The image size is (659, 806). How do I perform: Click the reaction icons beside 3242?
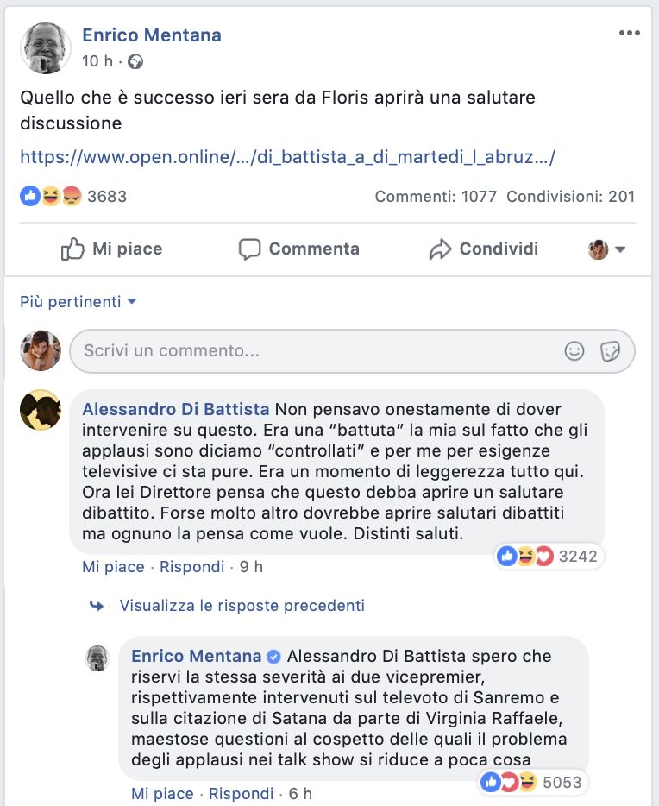pos(524,556)
